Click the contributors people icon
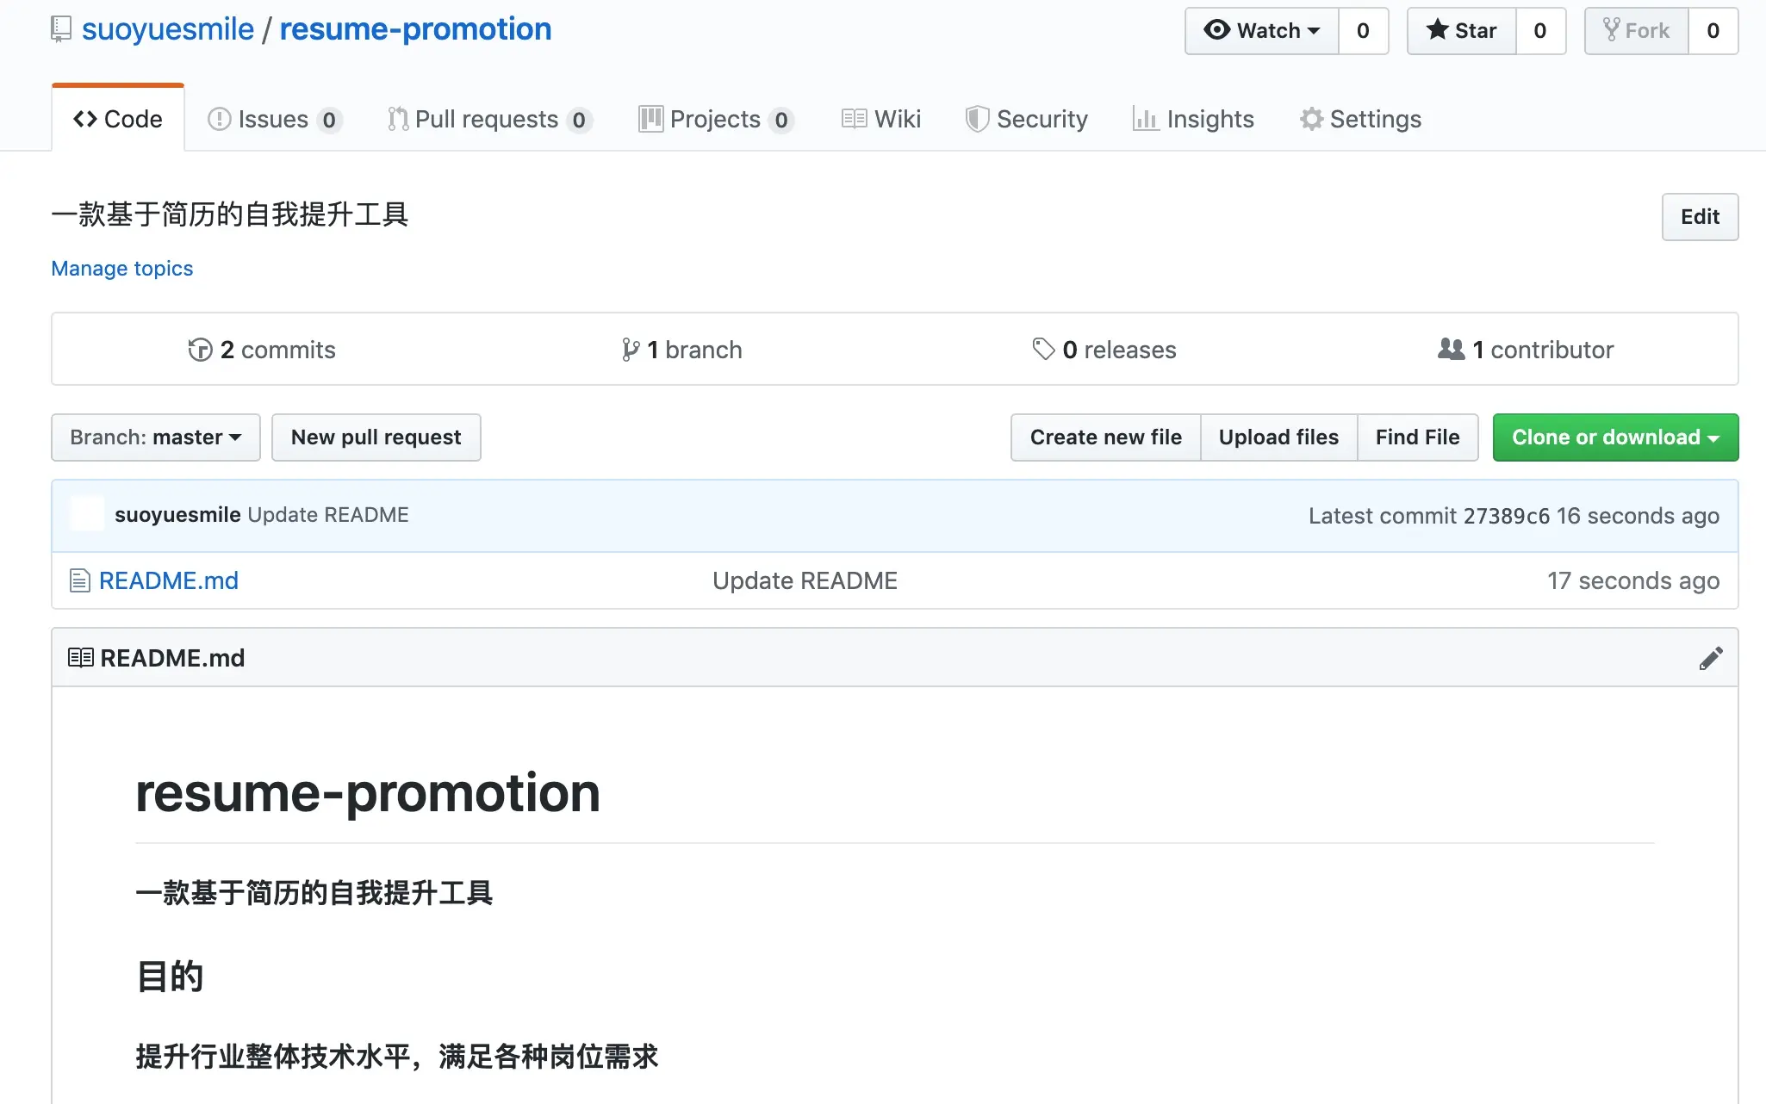Viewport: 1766px width, 1104px height. [x=1451, y=350]
